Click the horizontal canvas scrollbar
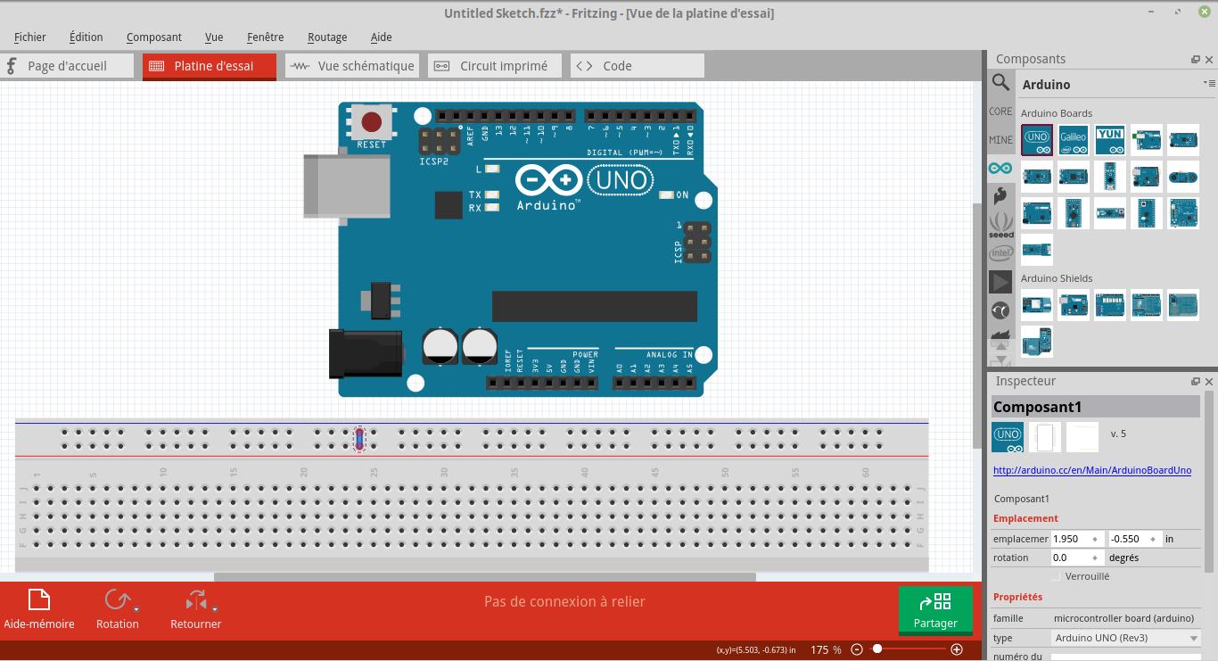The image size is (1218, 661). [x=485, y=577]
